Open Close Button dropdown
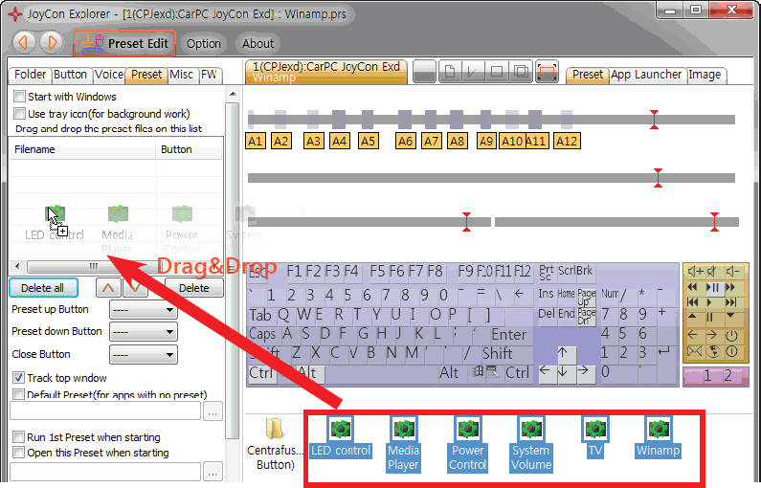 [x=144, y=354]
